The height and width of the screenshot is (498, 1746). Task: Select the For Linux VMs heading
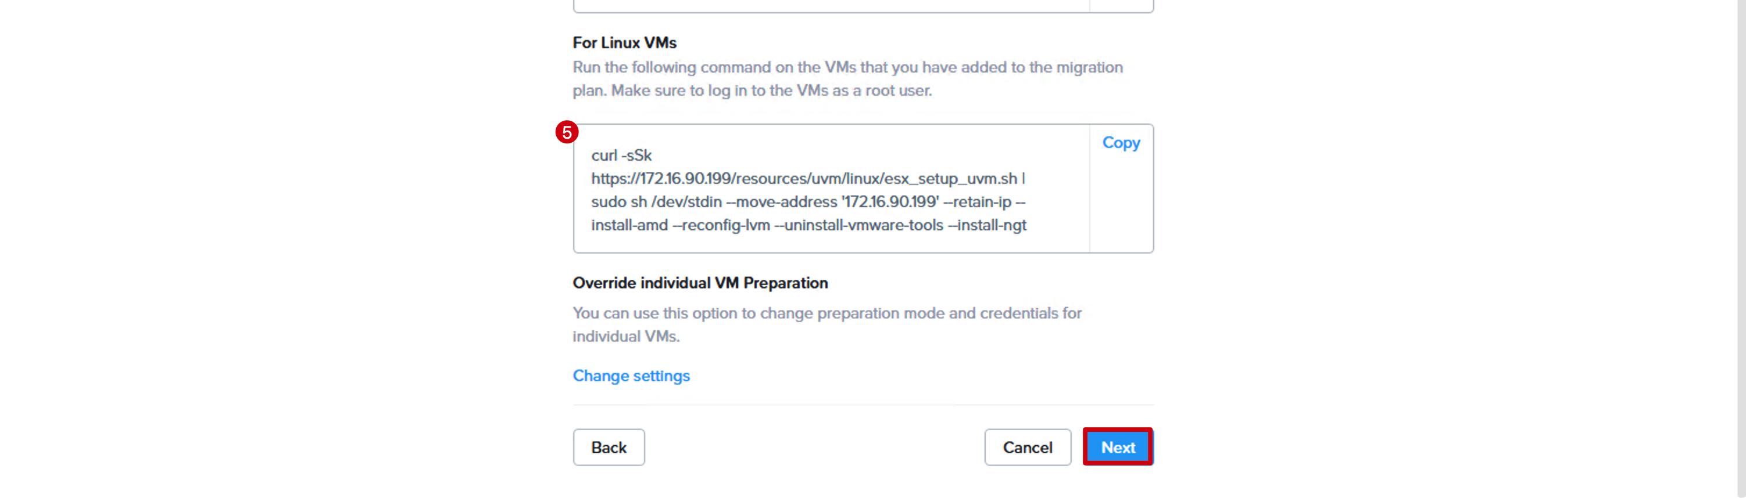coord(624,42)
